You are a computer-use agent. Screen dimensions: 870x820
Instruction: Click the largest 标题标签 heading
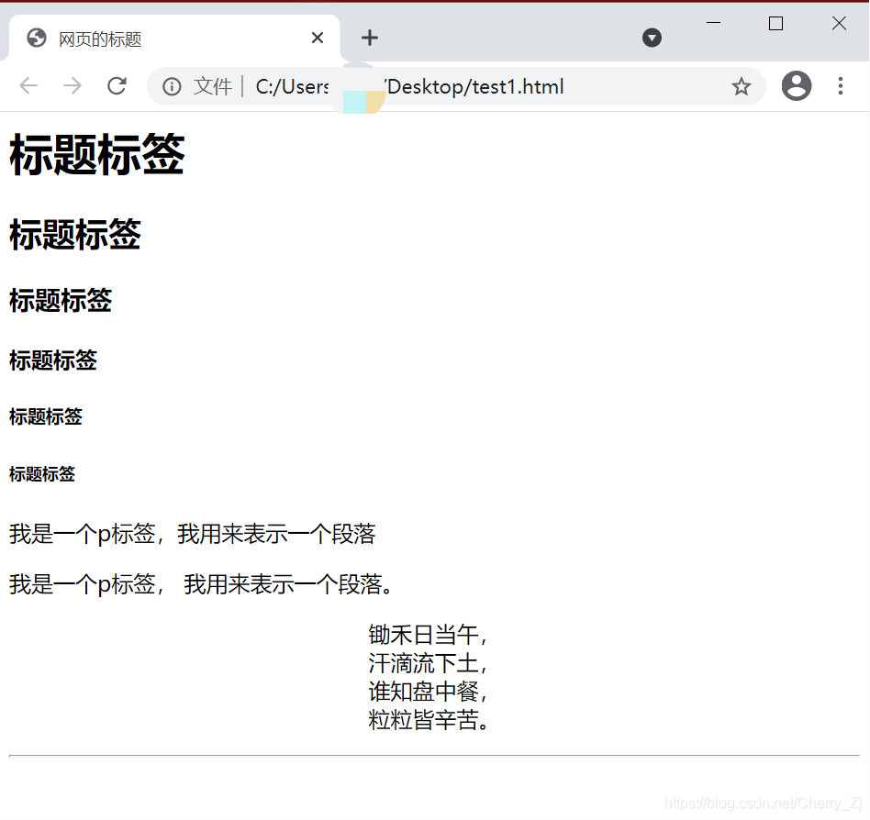click(x=96, y=155)
